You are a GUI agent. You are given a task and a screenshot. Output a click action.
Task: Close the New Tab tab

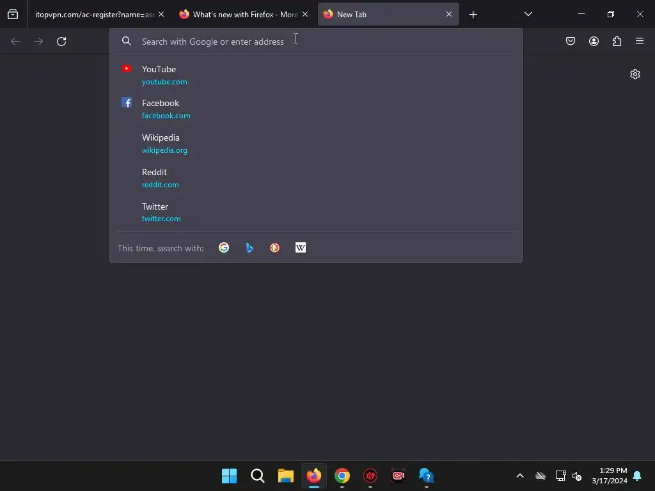click(449, 14)
